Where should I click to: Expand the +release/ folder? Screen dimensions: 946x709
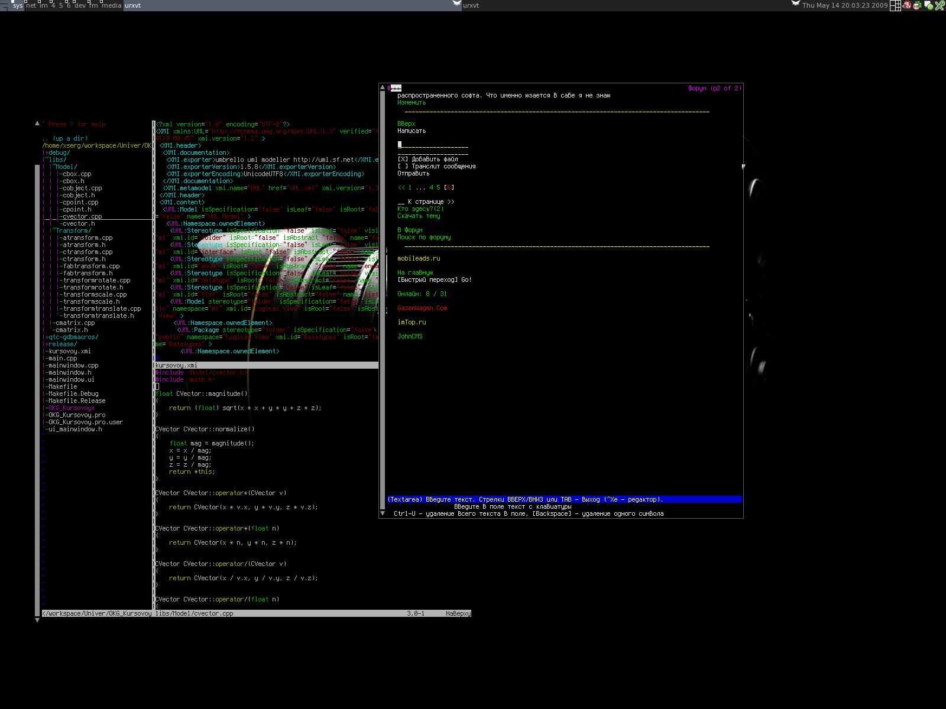click(61, 344)
